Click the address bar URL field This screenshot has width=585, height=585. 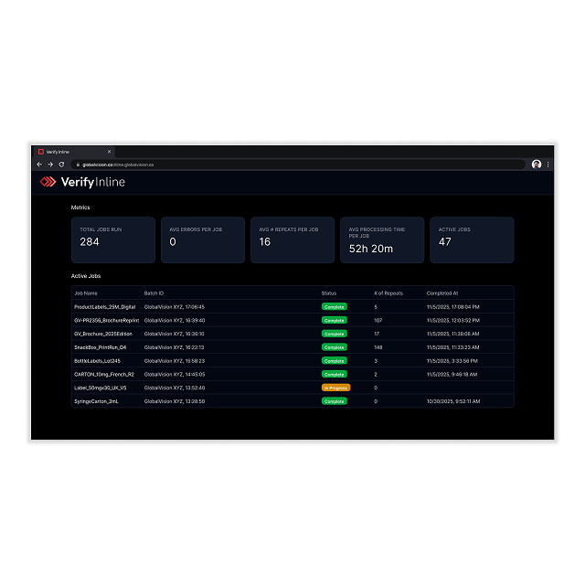(299, 165)
